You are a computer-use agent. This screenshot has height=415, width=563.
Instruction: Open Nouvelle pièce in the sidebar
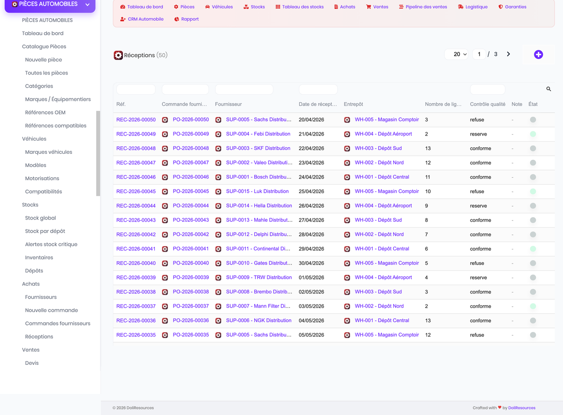coord(44,60)
